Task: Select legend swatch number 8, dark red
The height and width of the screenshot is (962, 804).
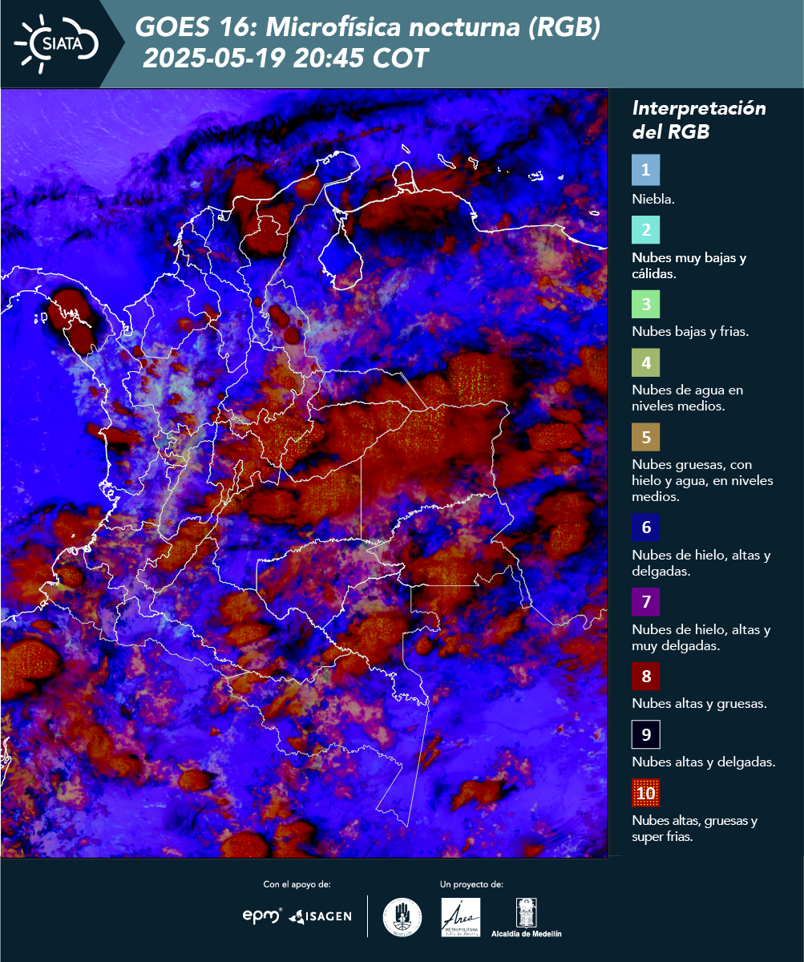Action: [645, 676]
